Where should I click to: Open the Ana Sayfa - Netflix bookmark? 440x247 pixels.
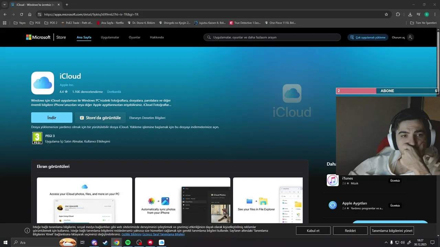click(x=110, y=23)
